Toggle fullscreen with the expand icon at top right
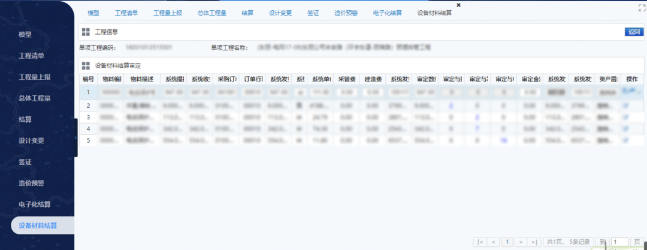Viewport: 647px width, 250px height. point(641,7)
